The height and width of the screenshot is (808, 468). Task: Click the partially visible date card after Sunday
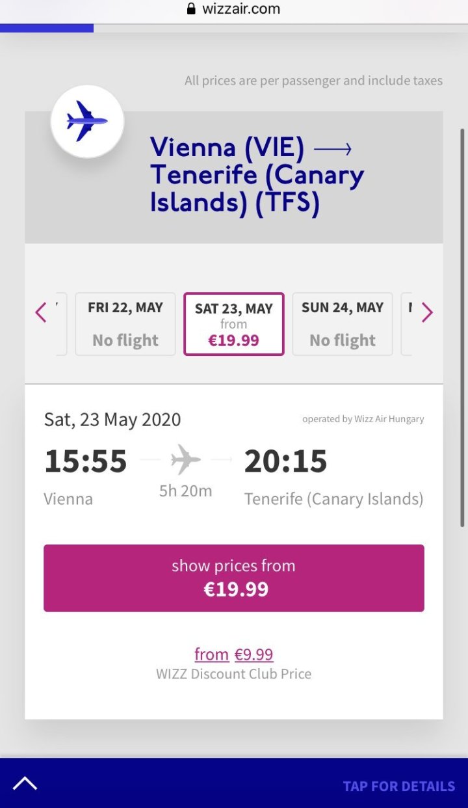point(407,324)
